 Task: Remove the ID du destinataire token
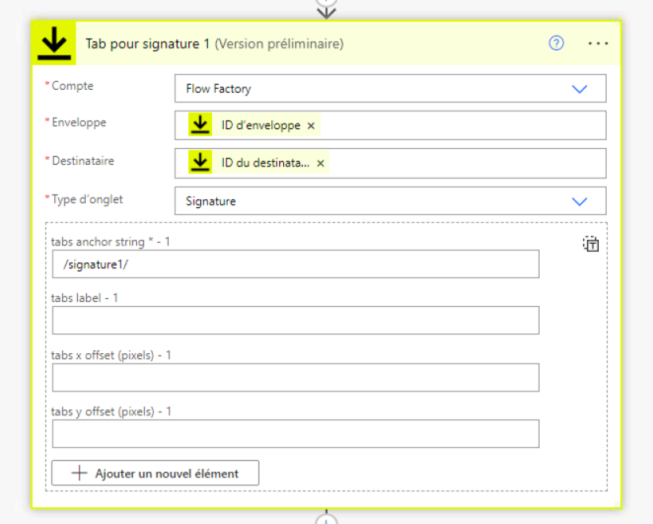coord(321,163)
